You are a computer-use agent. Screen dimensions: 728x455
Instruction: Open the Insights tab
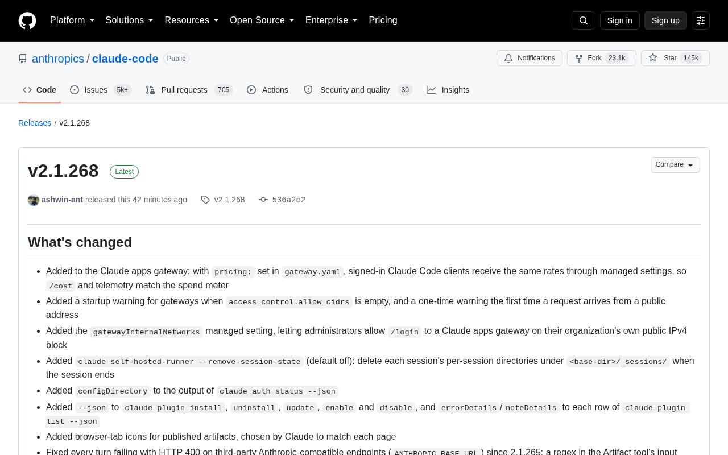[448, 90]
